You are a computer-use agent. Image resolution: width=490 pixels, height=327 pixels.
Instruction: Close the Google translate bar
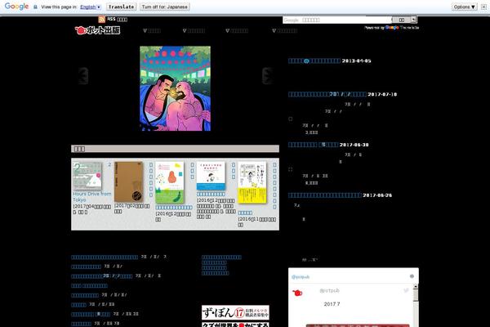(x=483, y=7)
